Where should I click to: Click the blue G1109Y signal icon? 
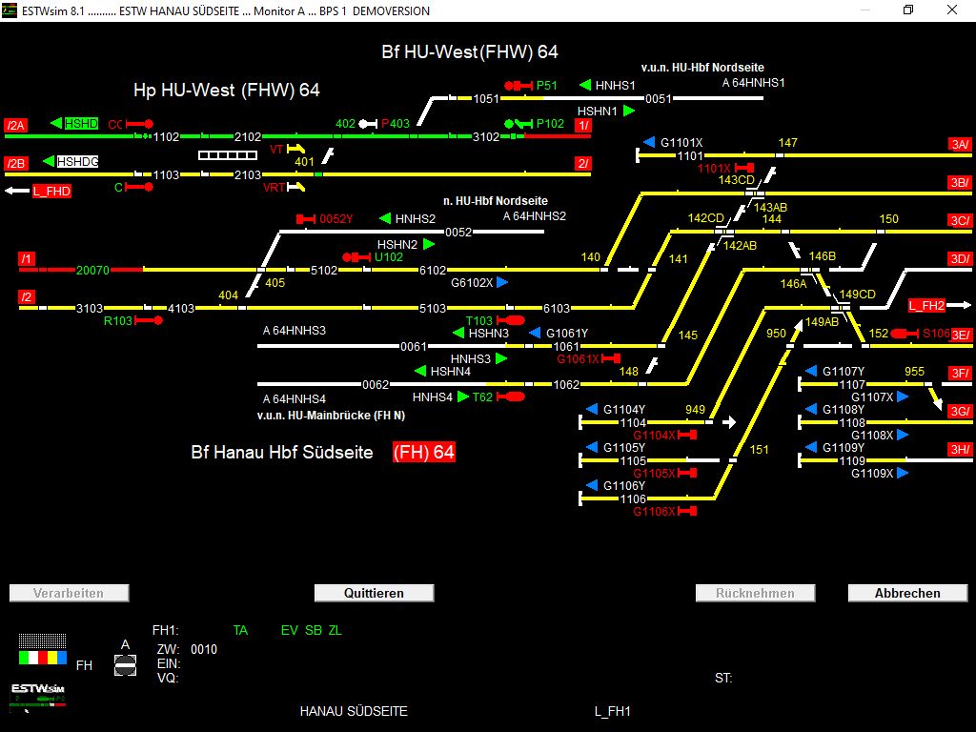(812, 445)
